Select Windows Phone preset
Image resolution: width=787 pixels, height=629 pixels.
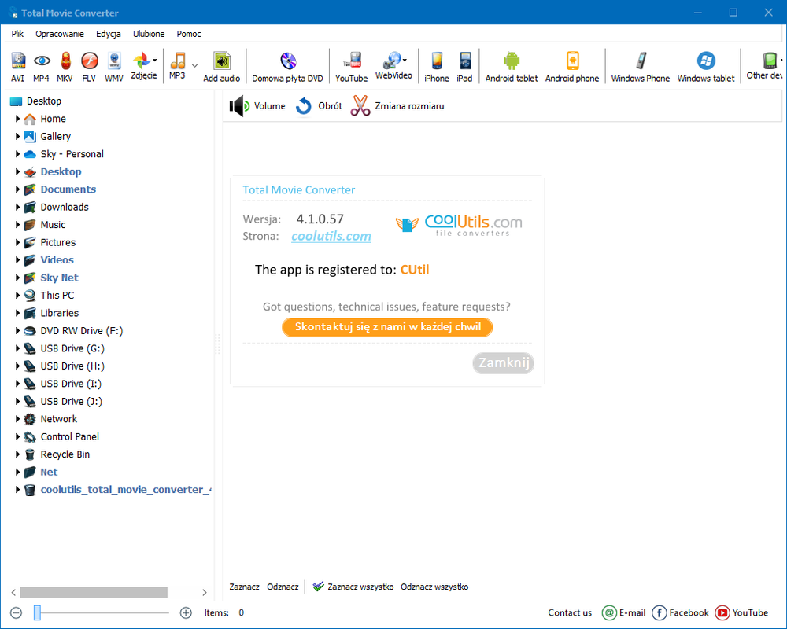click(641, 67)
